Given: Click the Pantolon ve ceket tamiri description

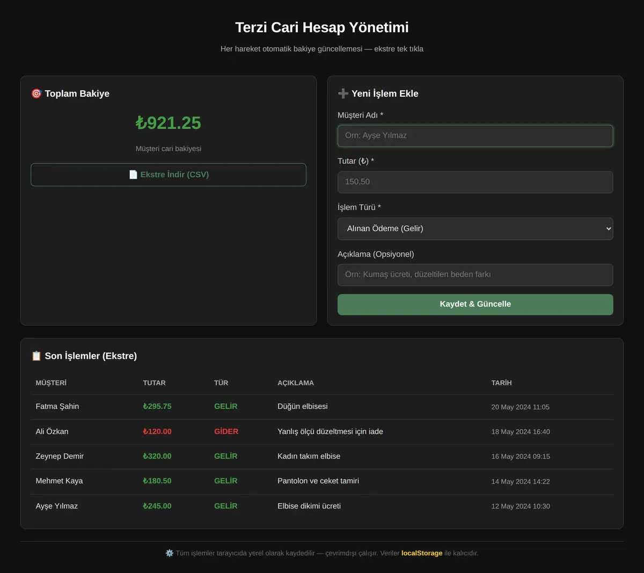Looking at the screenshot, I should pyautogui.click(x=318, y=481).
